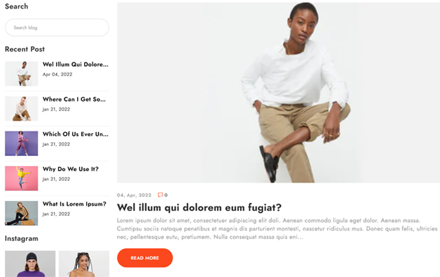Click the '04, Apr, 2022' post date
This screenshot has width=440, height=277.
pos(134,195)
